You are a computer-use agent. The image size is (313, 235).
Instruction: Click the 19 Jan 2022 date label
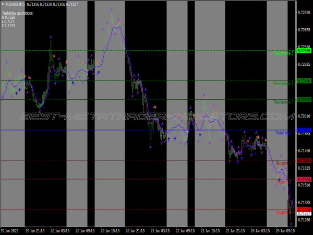[10, 230]
